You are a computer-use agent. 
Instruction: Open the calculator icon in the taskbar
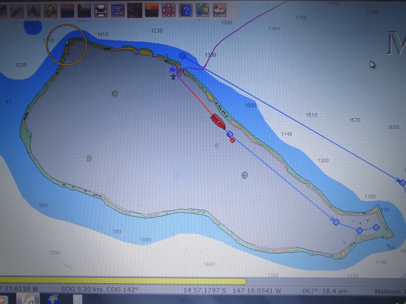pos(77,299)
